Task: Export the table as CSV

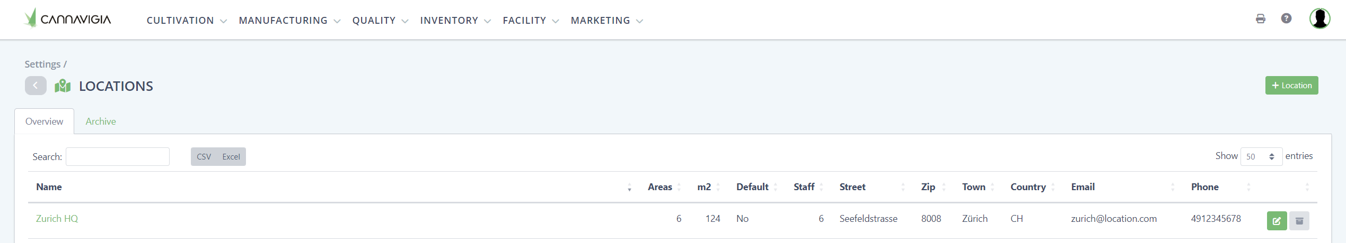Action: (x=204, y=157)
